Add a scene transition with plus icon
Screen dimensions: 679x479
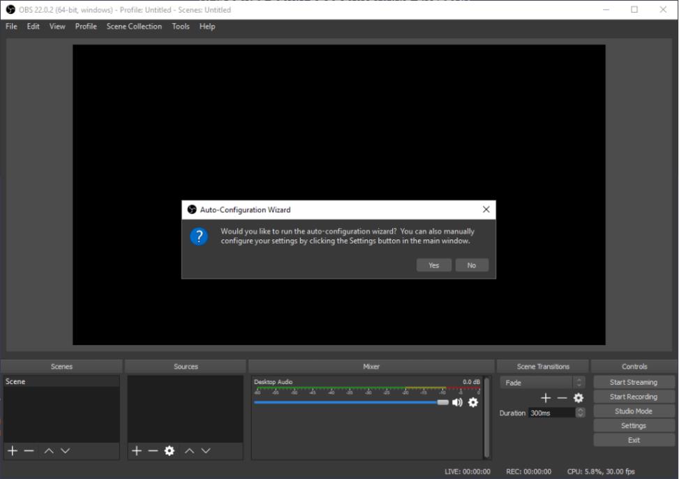pos(546,398)
